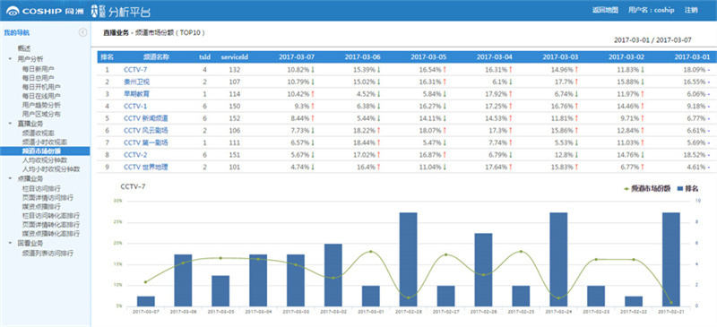
Task: Open 每日总用户 in the navigation
Action: [x=39, y=78]
